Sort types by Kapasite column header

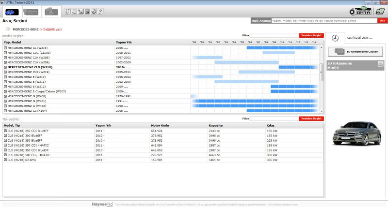click(x=215, y=126)
